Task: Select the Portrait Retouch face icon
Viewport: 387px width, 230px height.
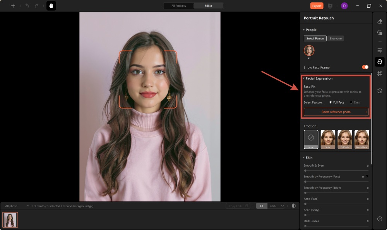Action: (380, 62)
